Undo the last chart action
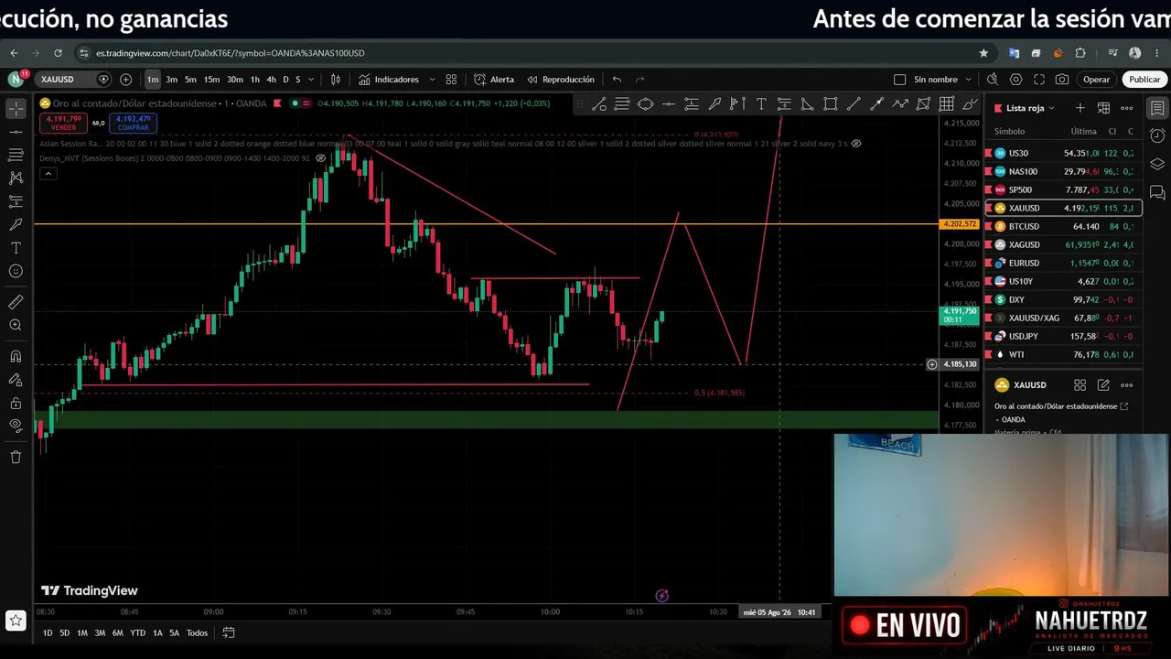1171x659 pixels. pos(617,80)
